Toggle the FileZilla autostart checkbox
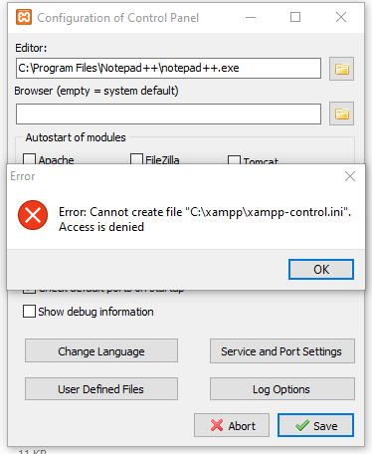 (136, 158)
